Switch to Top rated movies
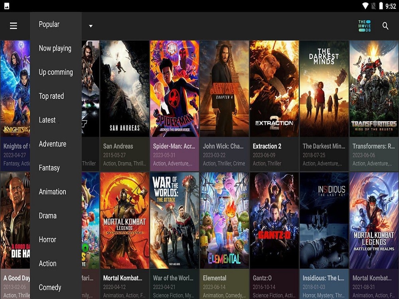399x299 pixels. (x=51, y=96)
